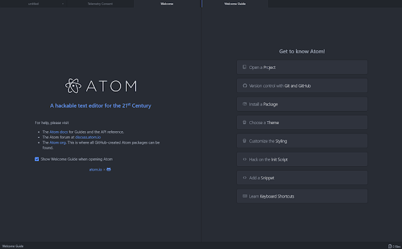Open the discuss.atom.io forum link
This screenshot has height=249, width=402.
pos(88,137)
